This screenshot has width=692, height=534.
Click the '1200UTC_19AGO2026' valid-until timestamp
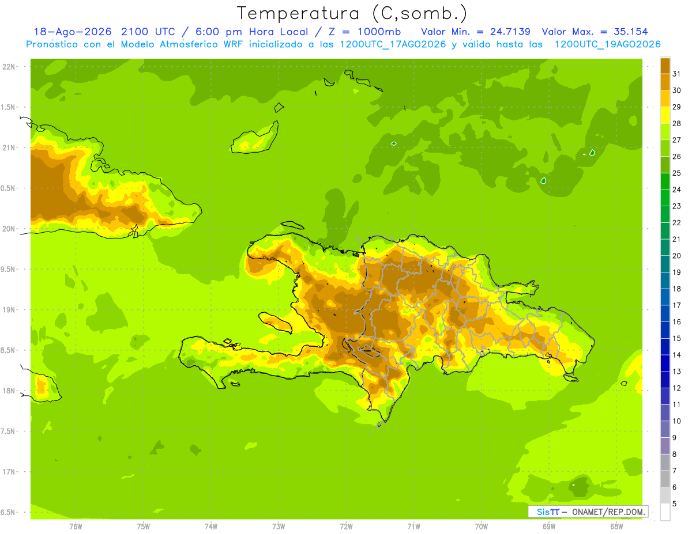coord(607,44)
